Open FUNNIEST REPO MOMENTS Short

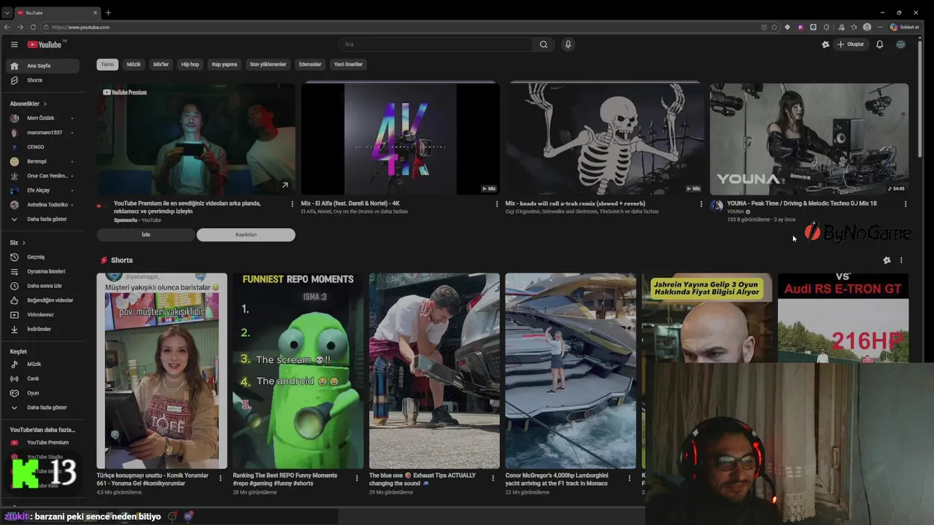tap(298, 371)
